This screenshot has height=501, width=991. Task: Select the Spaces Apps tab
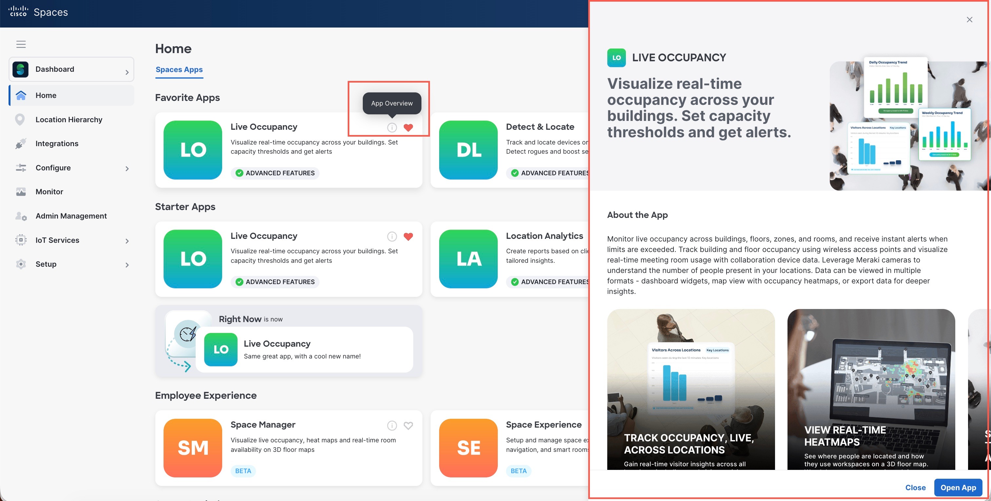(x=179, y=70)
